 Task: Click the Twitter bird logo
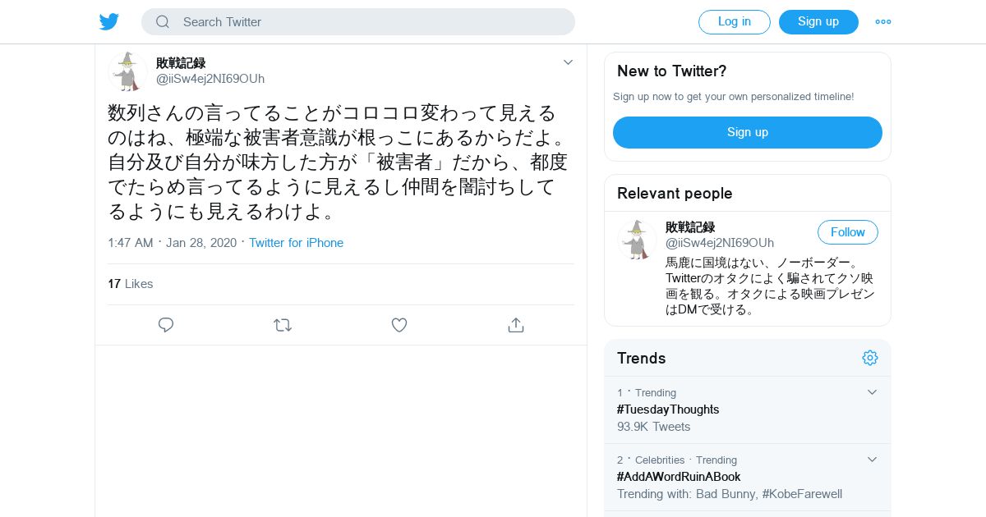click(x=109, y=22)
